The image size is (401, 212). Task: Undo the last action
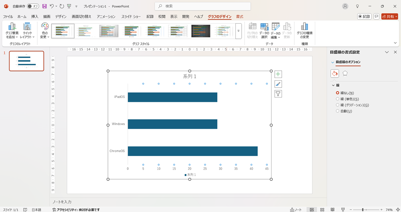(x=52, y=6)
